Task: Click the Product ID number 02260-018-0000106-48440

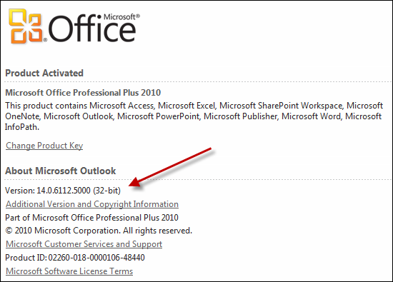Action: click(x=96, y=258)
